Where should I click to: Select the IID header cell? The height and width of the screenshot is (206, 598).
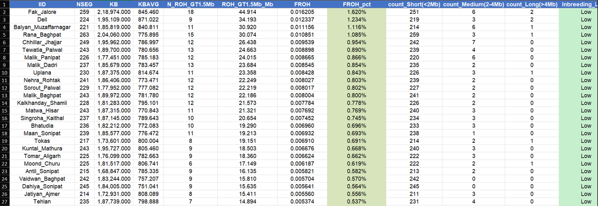pyautogui.click(x=42, y=4)
